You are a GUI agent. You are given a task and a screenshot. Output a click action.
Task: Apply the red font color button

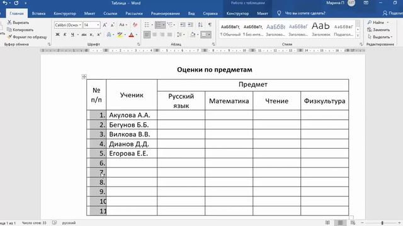132,35
